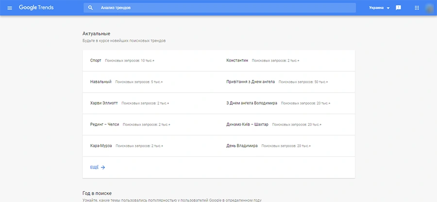
Task: Open the Рединг – Челси trend
Action: point(104,124)
